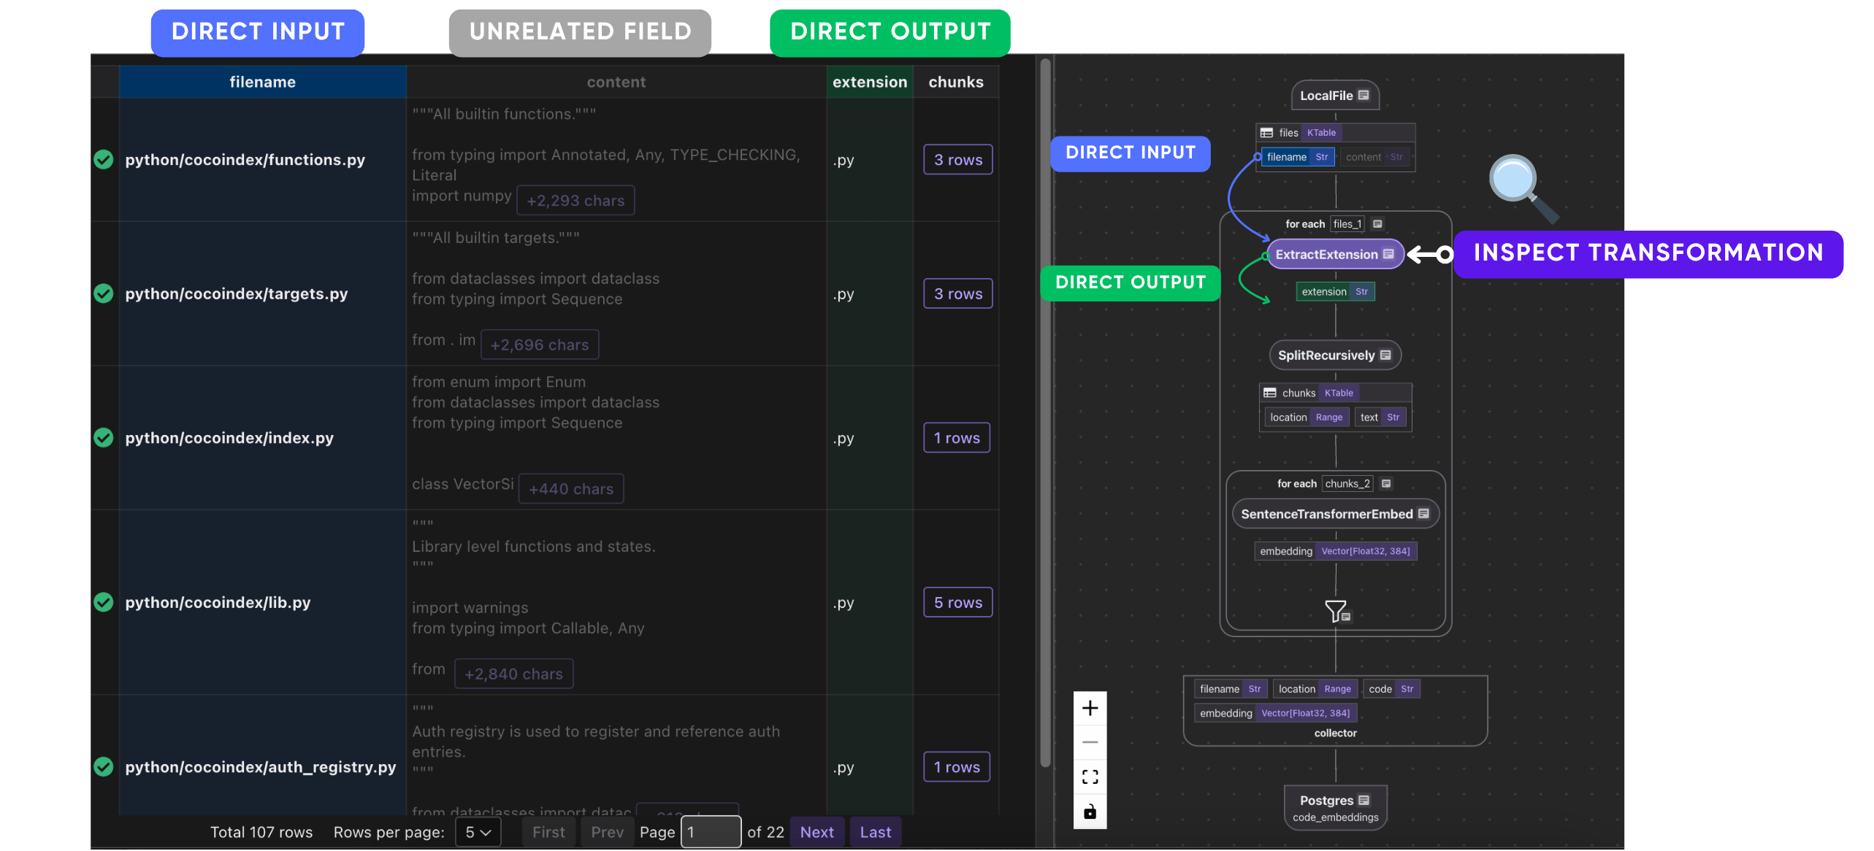Click the chunks_2 scope label
This screenshot has height=851, width=1874.
1347,484
